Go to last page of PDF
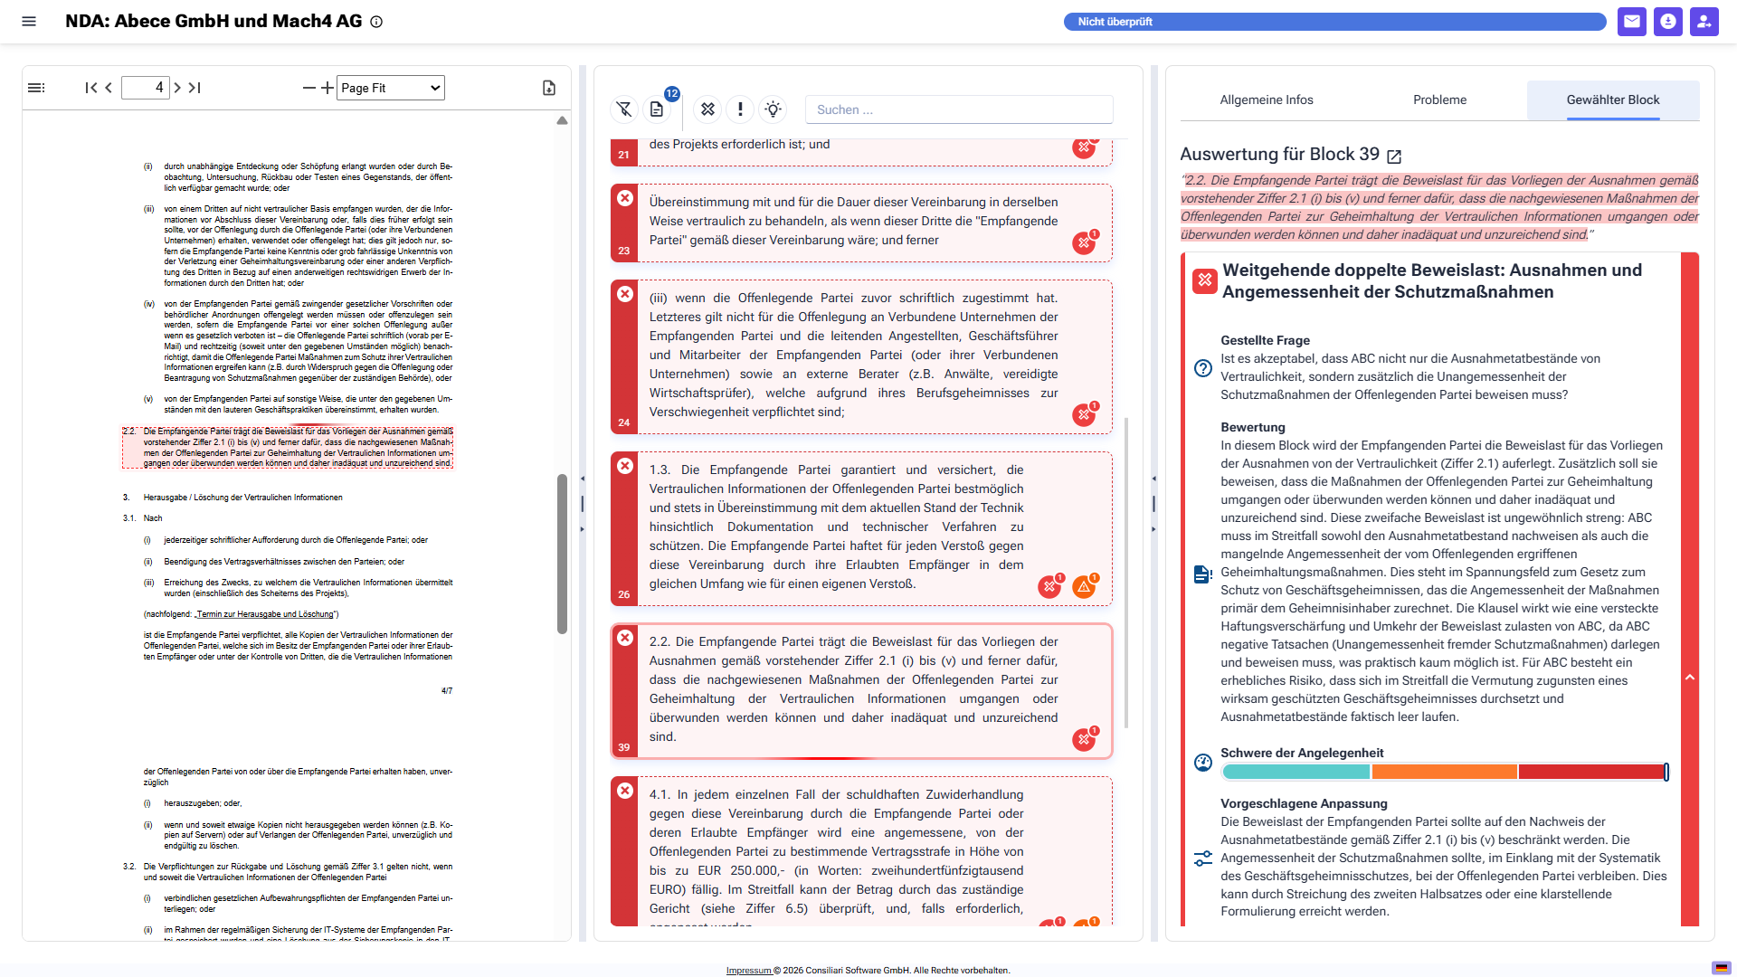 point(195,88)
